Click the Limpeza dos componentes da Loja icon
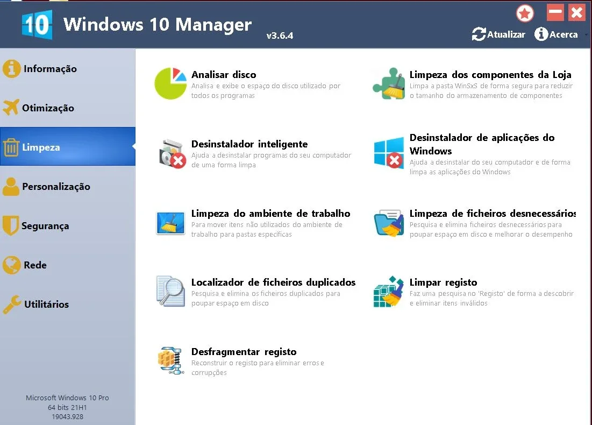 click(x=389, y=83)
